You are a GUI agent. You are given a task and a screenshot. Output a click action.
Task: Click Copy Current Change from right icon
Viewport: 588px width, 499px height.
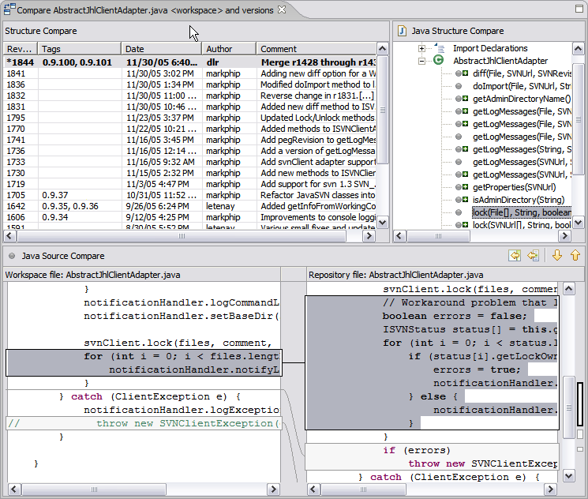click(534, 256)
